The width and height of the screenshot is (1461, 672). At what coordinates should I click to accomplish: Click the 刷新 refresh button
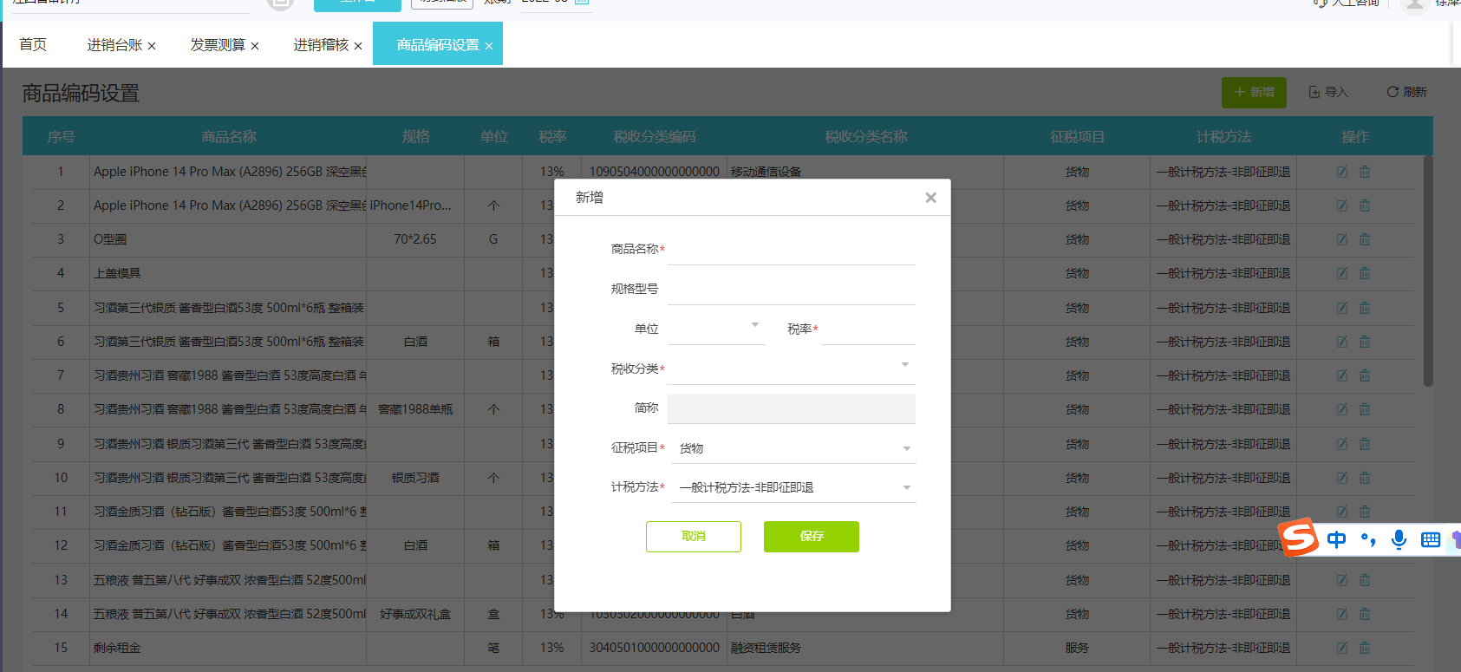pyautogui.click(x=1406, y=92)
